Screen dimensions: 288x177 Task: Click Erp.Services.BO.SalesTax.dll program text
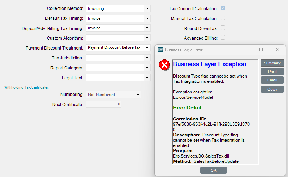click(201, 156)
